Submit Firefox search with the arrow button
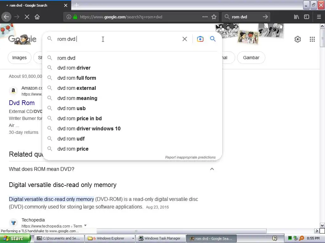Image resolution: width=325 pixels, height=243 pixels. 265,17
